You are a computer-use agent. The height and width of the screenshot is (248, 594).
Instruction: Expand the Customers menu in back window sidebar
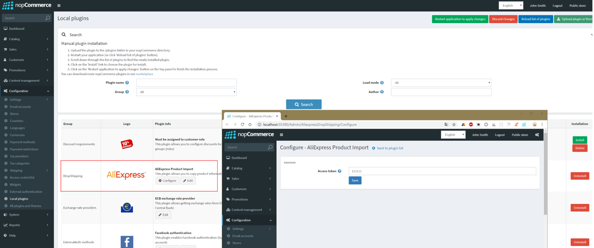(27, 60)
